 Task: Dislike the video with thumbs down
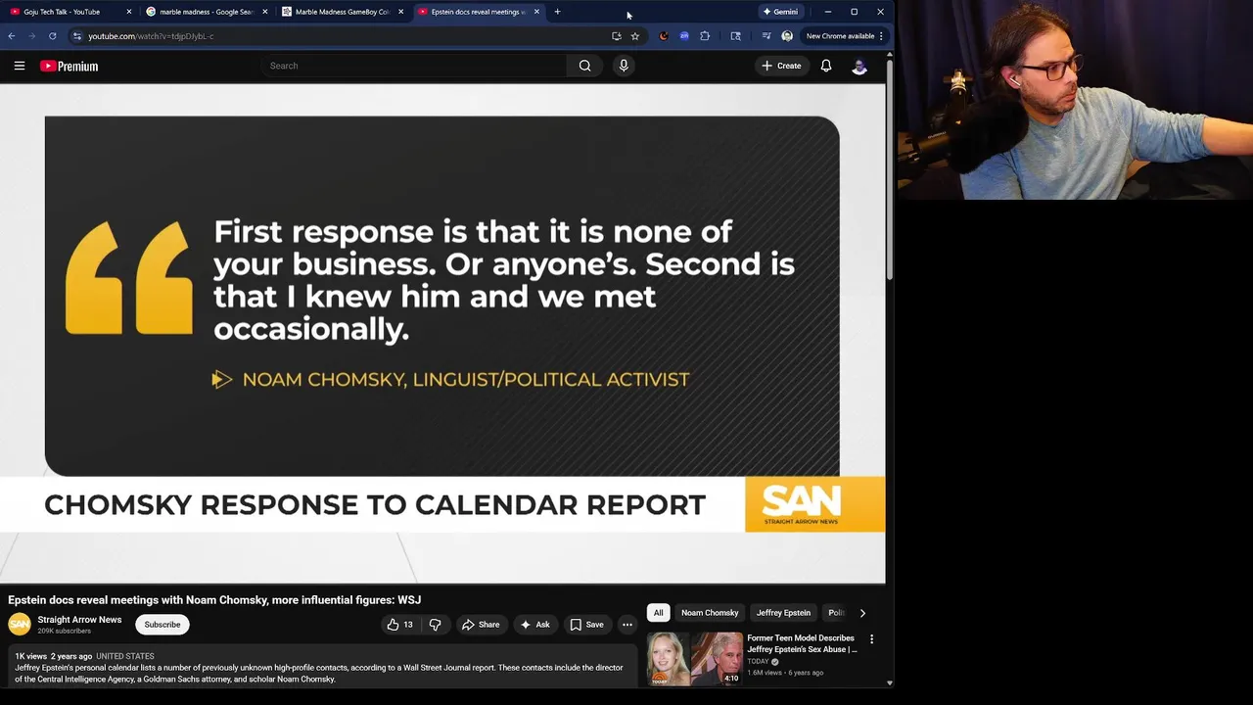coord(436,625)
